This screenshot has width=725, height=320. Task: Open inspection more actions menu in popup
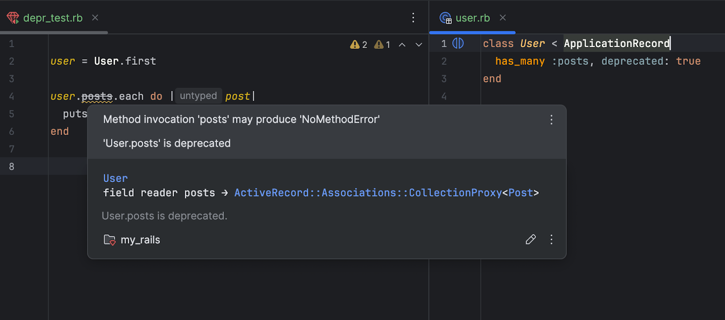point(551,119)
